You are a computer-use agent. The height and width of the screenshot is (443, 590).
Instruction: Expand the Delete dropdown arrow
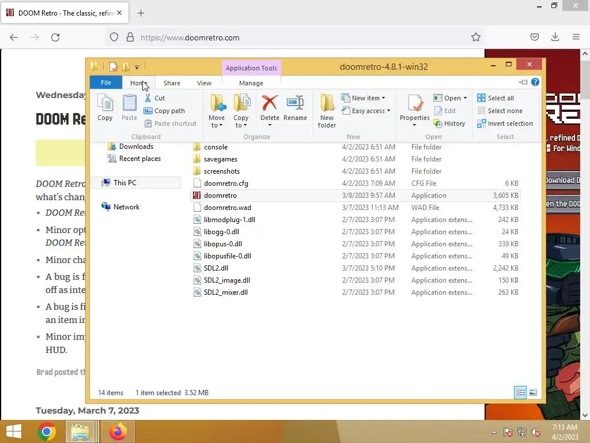(270, 125)
